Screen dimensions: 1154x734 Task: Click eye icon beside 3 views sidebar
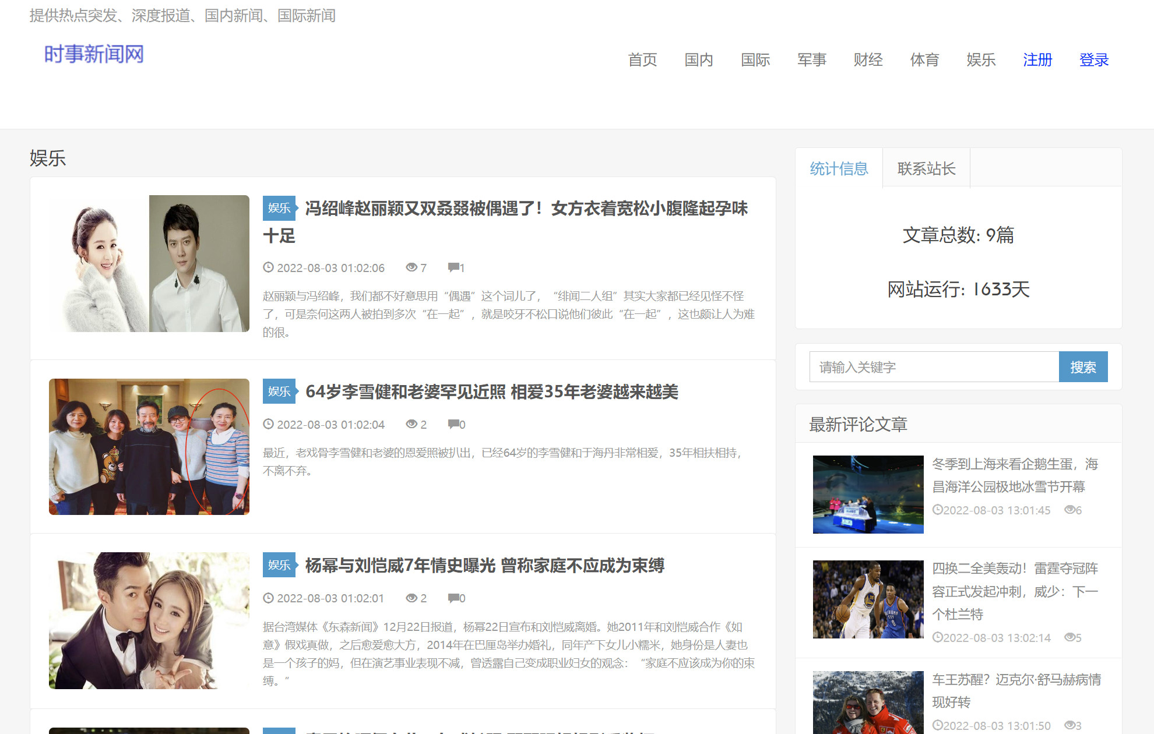pos(1070,725)
